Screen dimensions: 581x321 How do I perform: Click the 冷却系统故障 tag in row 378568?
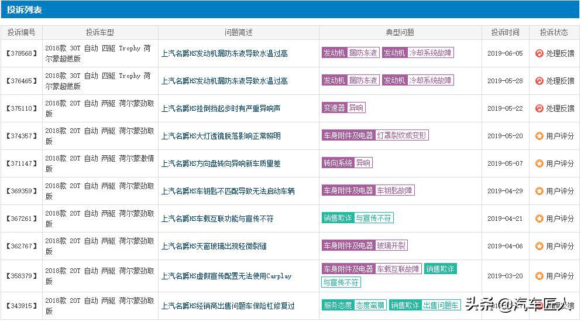(430, 53)
